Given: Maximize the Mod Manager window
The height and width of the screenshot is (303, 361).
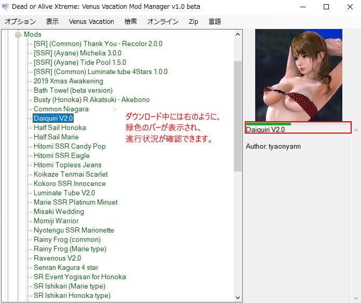Looking at the screenshot, I should click(x=326, y=7).
